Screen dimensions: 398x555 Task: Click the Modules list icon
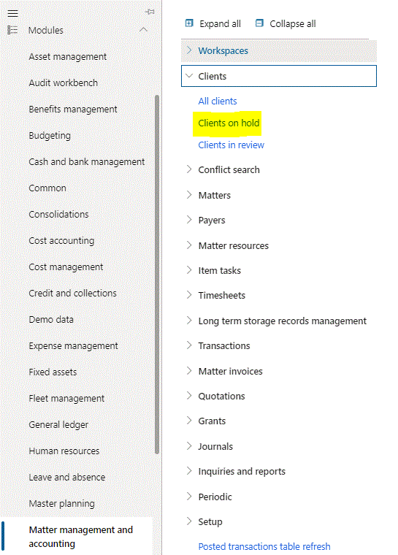[x=12, y=30]
